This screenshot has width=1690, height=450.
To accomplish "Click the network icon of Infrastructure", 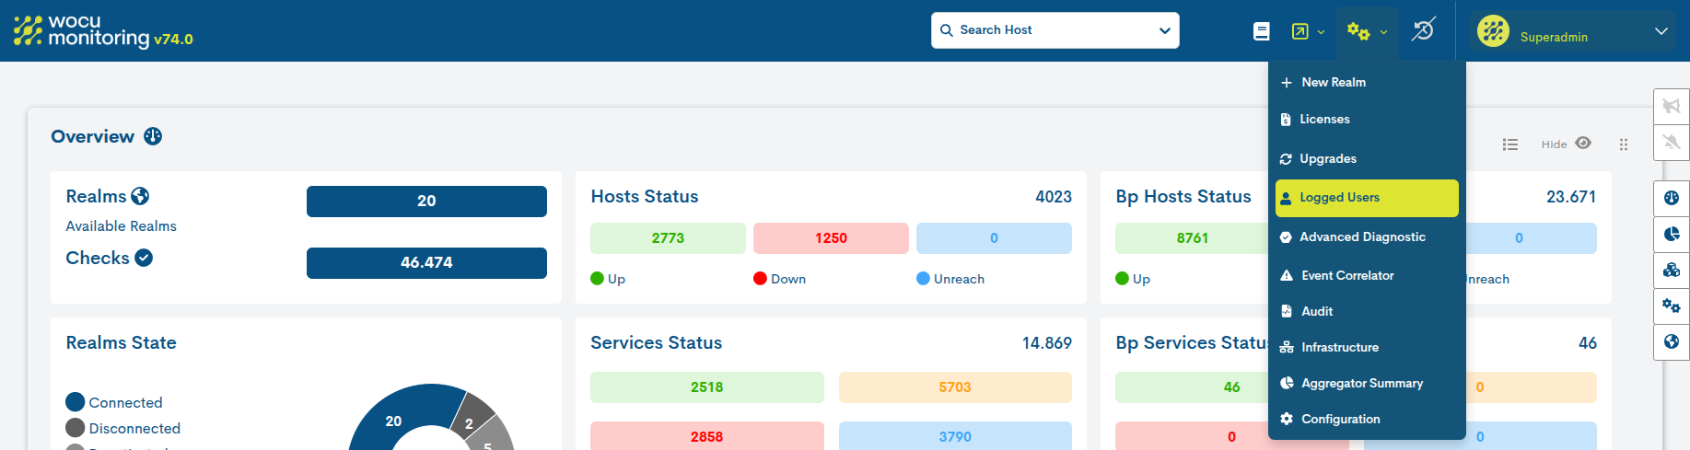I will [x=1287, y=348].
